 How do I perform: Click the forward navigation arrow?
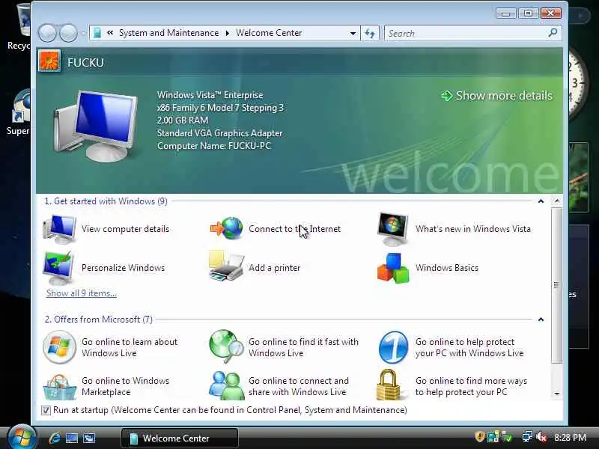click(69, 33)
